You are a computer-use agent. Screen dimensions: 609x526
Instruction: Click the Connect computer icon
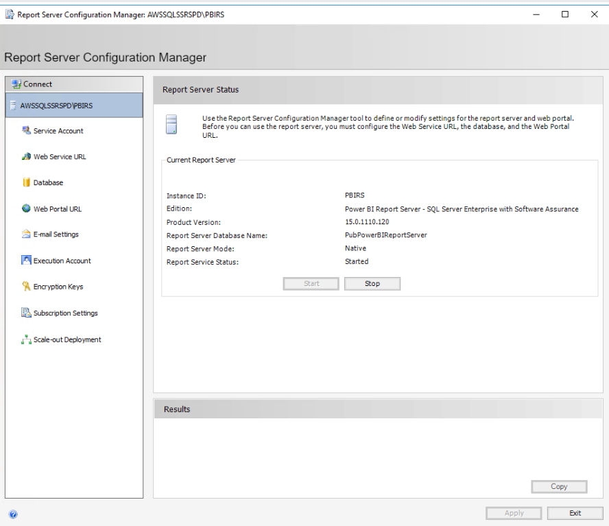16,84
